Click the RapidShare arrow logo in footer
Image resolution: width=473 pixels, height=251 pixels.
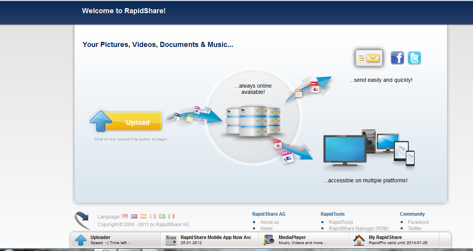coord(82,221)
